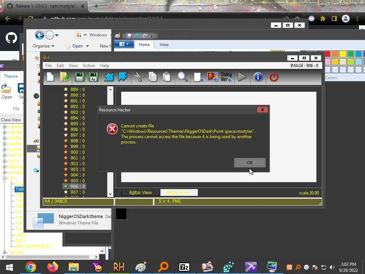Open a file via Resource Hacker folder icon
The width and height of the screenshot is (365, 274).
pyautogui.click(x=64, y=77)
